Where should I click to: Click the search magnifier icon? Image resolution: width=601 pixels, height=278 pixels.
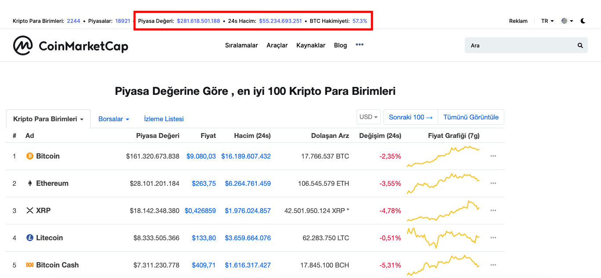click(580, 45)
